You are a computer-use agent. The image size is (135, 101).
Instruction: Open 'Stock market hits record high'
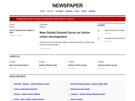(x=114, y=30)
